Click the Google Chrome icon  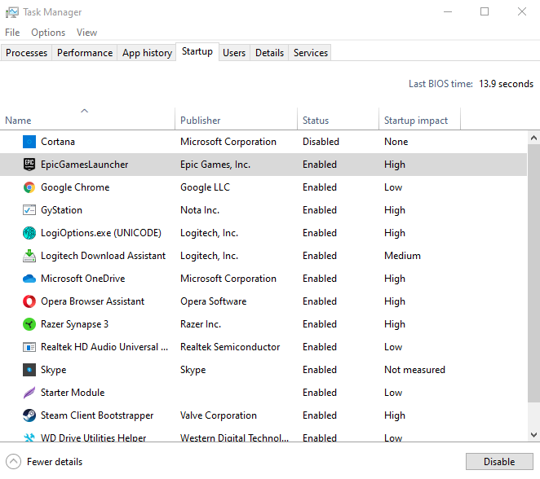[29, 187]
